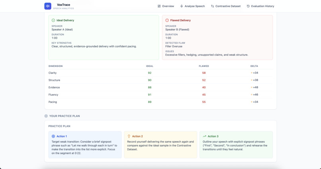Image resolution: width=321 pixels, height=169 pixels.
Task: Click the Clarity delta arrow icon
Action: click(x=251, y=73)
